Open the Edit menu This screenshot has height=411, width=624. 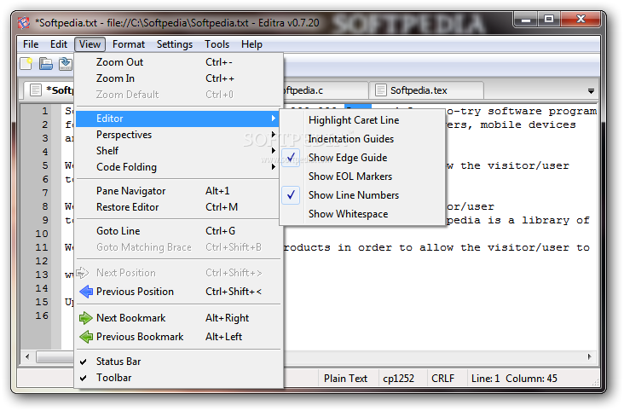[x=59, y=44]
